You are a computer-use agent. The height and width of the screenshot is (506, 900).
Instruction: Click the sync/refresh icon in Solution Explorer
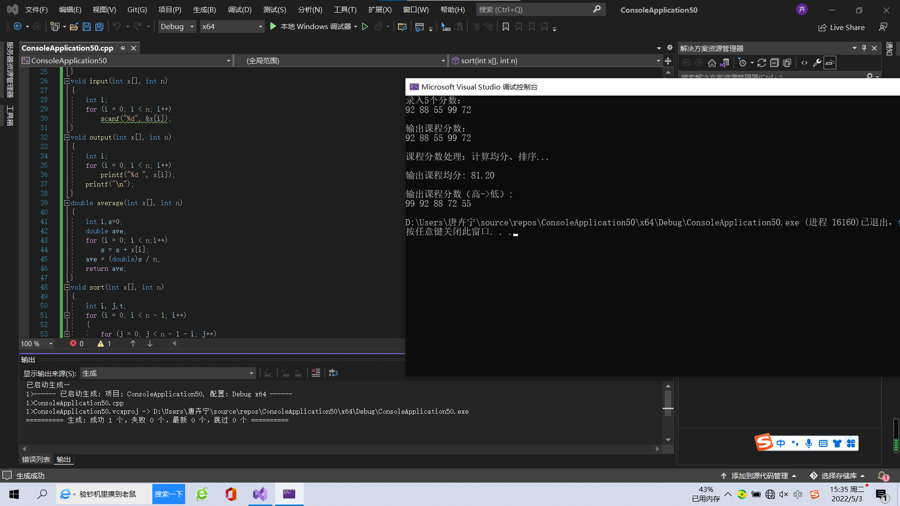coord(762,63)
